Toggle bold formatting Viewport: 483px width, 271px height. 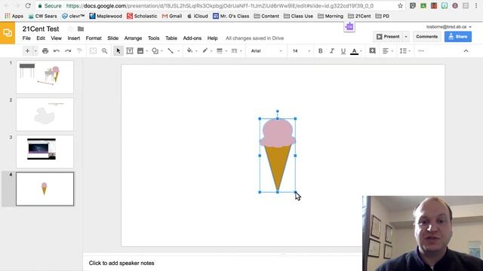click(320, 51)
